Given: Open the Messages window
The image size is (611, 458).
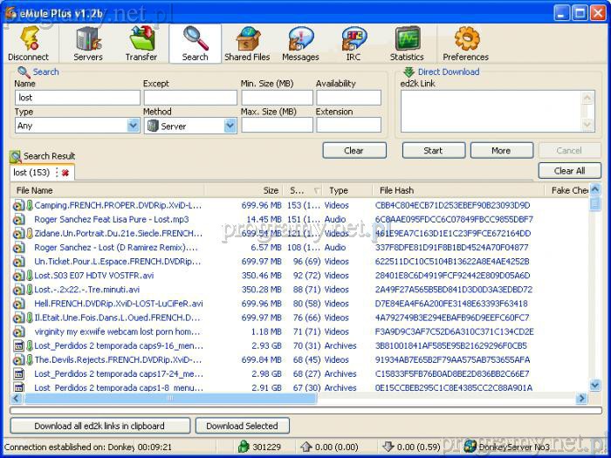Looking at the screenshot, I should tap(300, 44).
